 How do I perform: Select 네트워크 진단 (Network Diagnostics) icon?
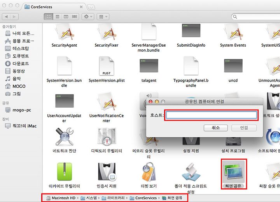[x=64, y=137]
